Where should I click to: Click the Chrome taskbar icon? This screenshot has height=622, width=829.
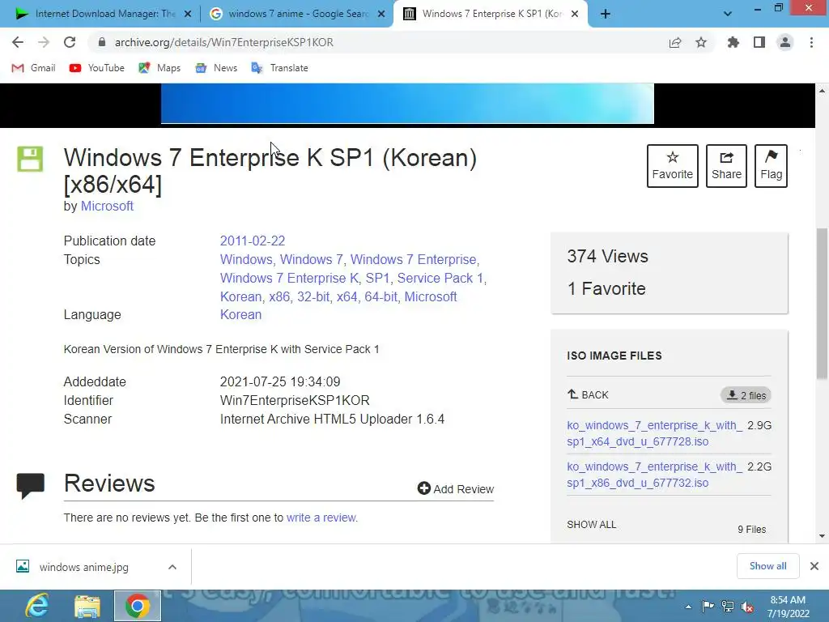tap(138, 606)
